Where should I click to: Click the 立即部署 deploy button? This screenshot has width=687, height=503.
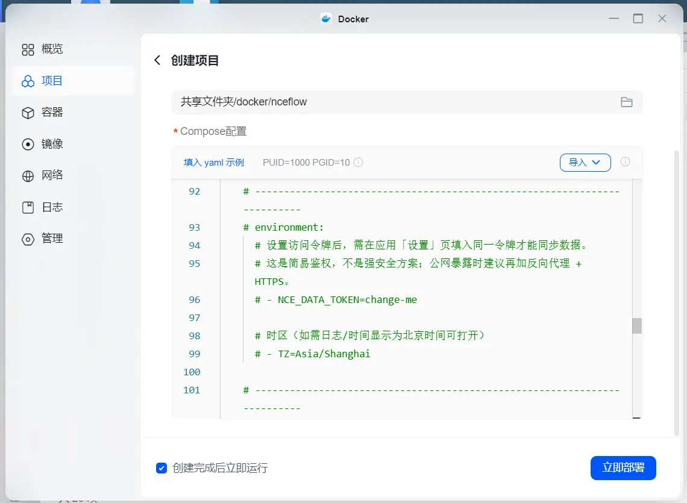pos(623,468)
